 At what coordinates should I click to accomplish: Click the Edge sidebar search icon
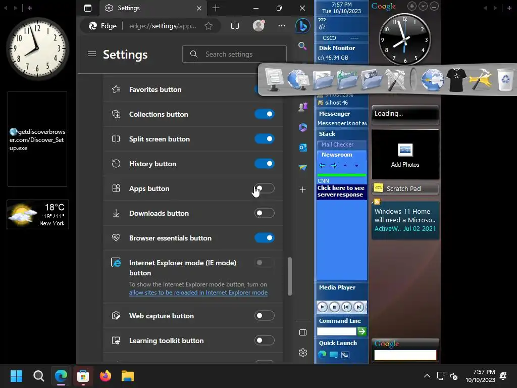pyautogui.click(x=302, y=46)
